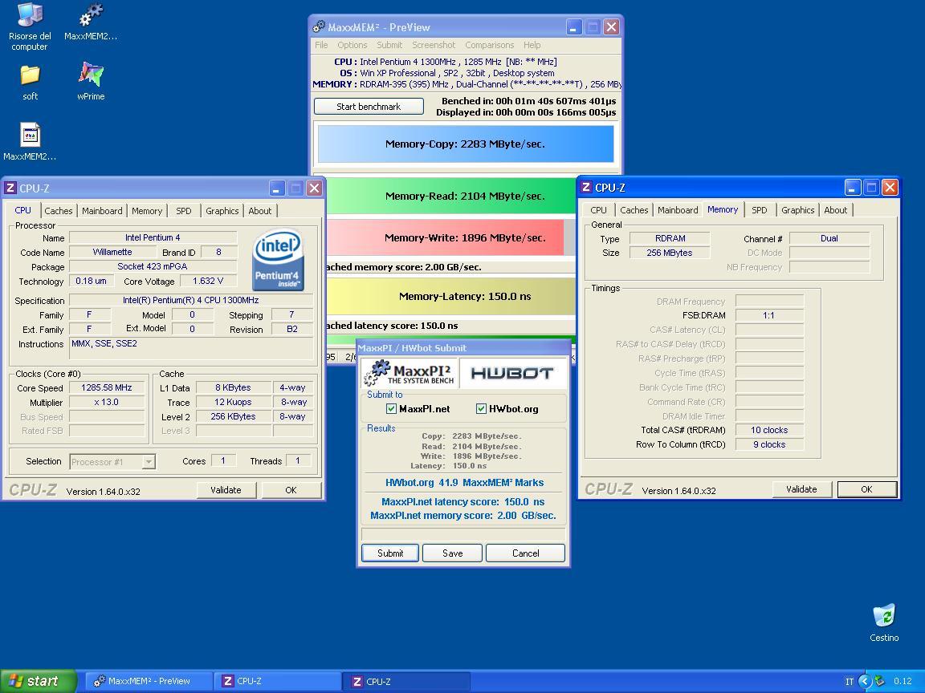Click the Total CAS# 10 clocks value
Viewport: 925px width, 693px height.
coord(769,430)
